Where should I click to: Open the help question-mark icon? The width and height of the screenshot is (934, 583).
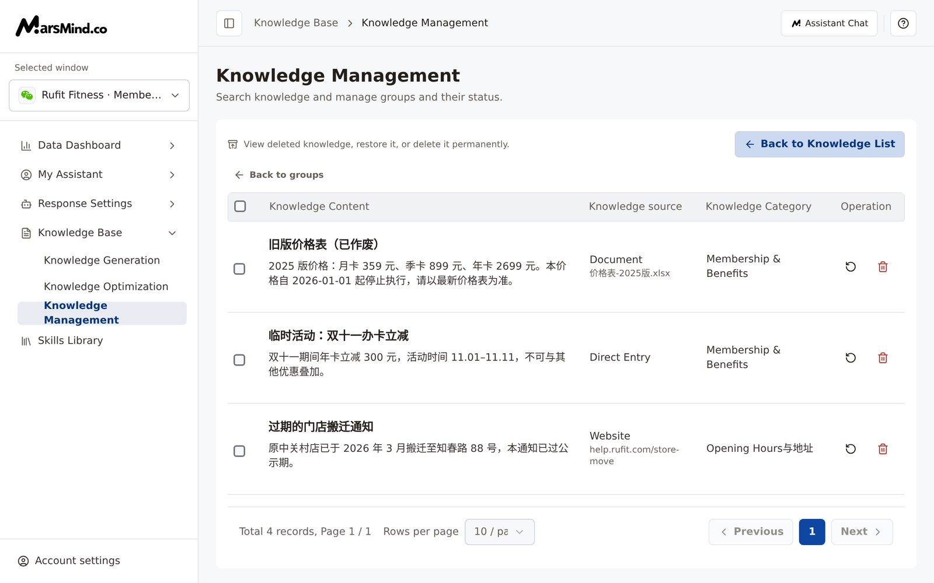(903, 23)
